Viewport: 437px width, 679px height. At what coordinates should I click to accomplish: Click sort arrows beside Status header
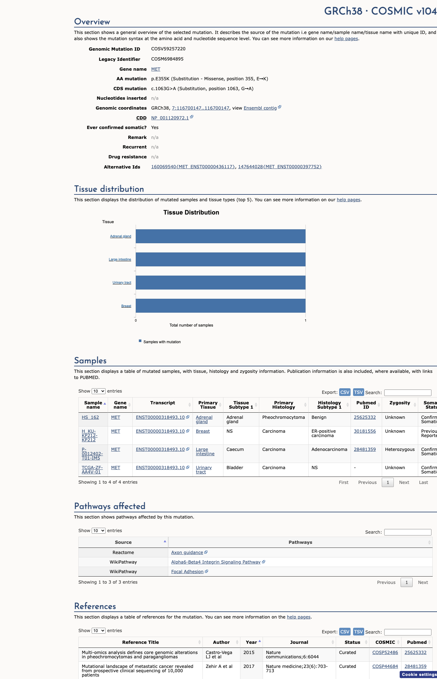(x=366, y=642)
